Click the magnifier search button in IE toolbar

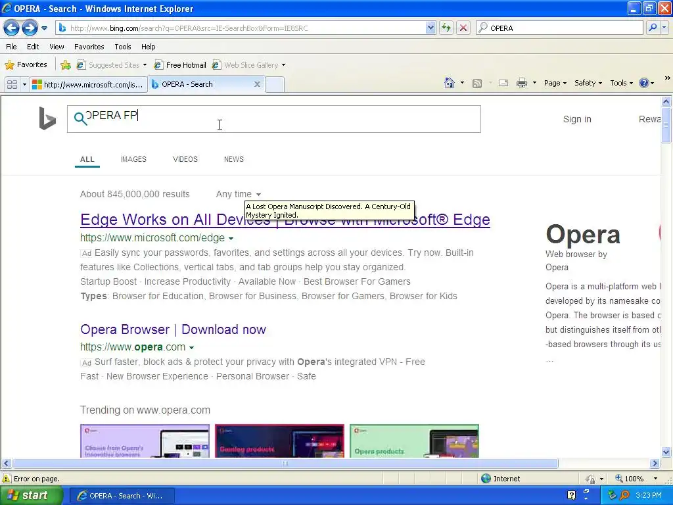[653, 28]
